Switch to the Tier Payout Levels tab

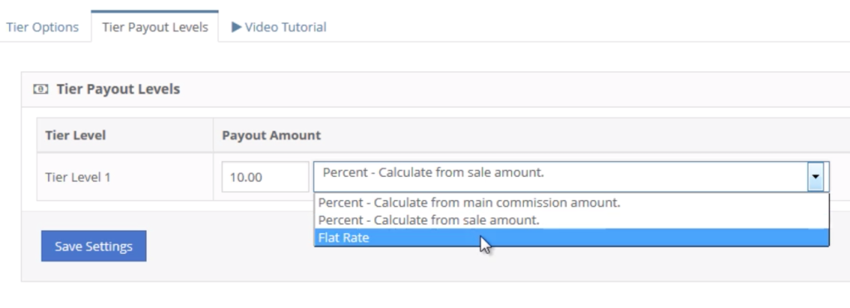click(155, 27)
